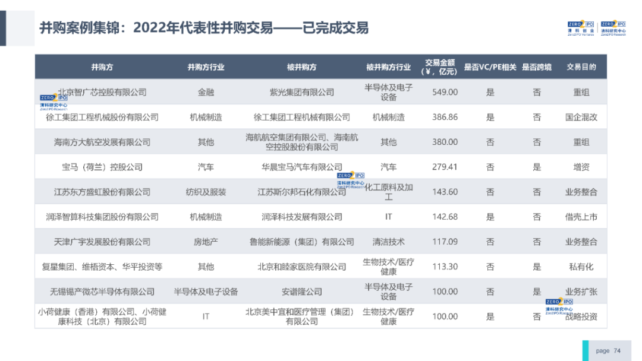The height and width of the screenshot is (361, 642).
Task: Click the 化工原料及加工 industry cell
Action: point(388,192)
